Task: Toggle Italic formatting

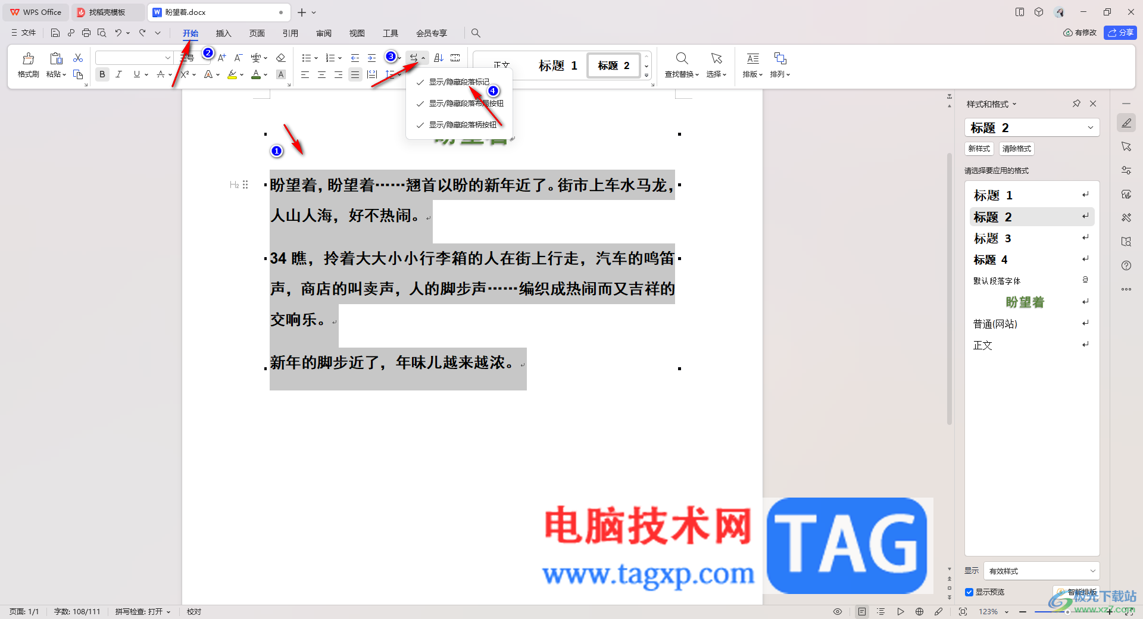Action: (x=119, y=74)
